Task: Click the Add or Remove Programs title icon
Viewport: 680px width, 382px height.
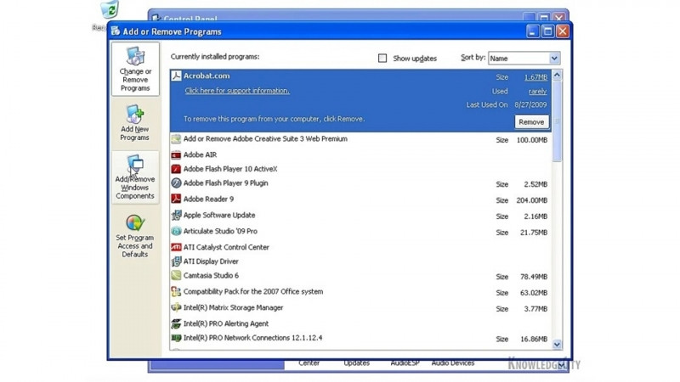Action: pyautogui.click(x=116, y=31)
